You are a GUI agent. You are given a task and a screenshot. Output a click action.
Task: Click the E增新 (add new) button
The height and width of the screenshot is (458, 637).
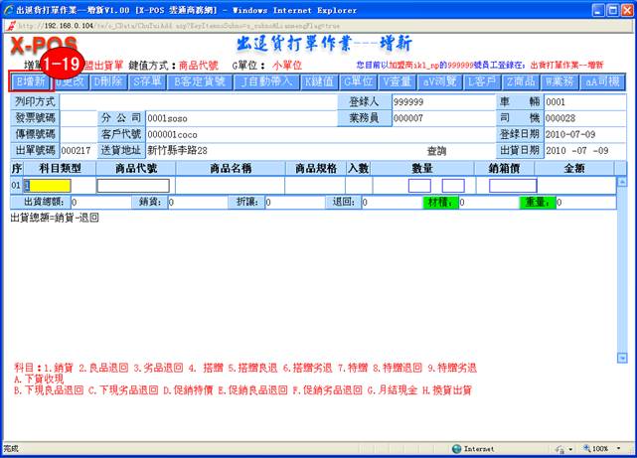[29, 80]
